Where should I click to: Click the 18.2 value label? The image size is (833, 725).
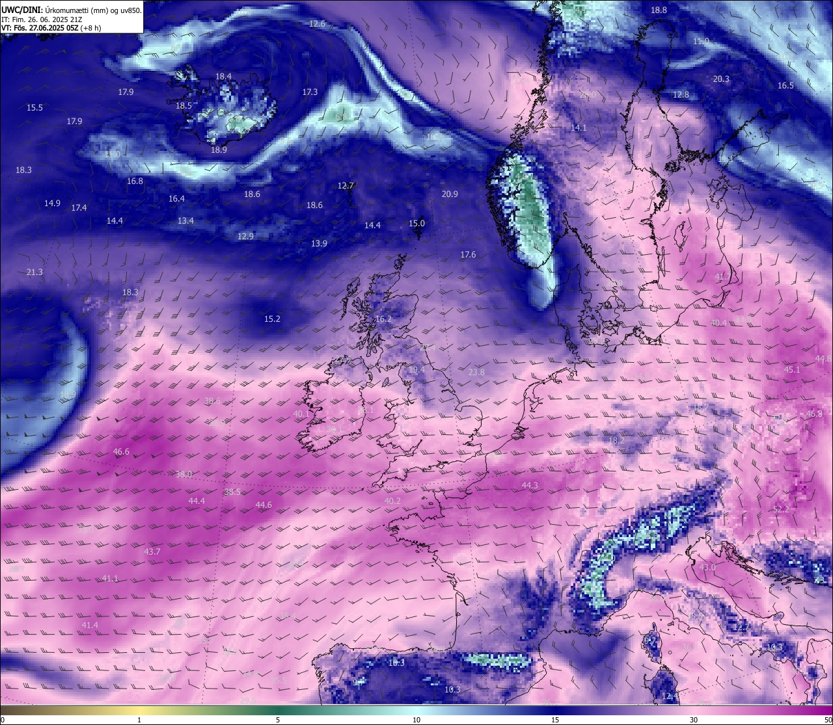click(x=616, y=441)
